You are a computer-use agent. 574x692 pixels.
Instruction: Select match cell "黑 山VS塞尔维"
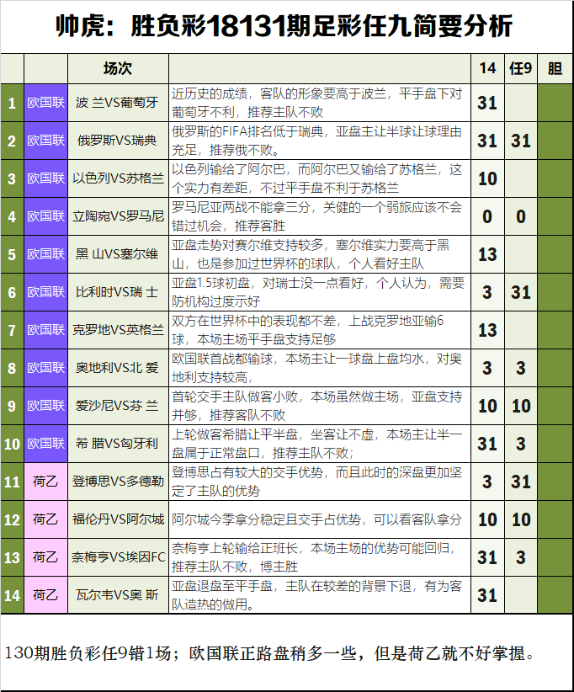(118, 254)
